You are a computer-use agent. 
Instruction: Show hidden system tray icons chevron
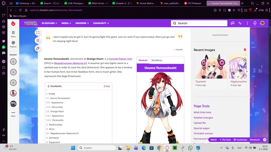click(221, 148)
